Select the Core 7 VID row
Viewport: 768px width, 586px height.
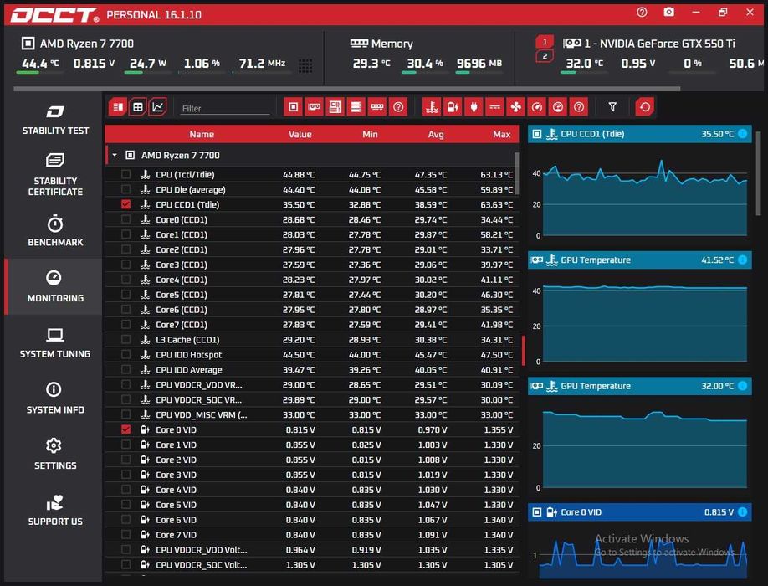click(x=311, y=535)
